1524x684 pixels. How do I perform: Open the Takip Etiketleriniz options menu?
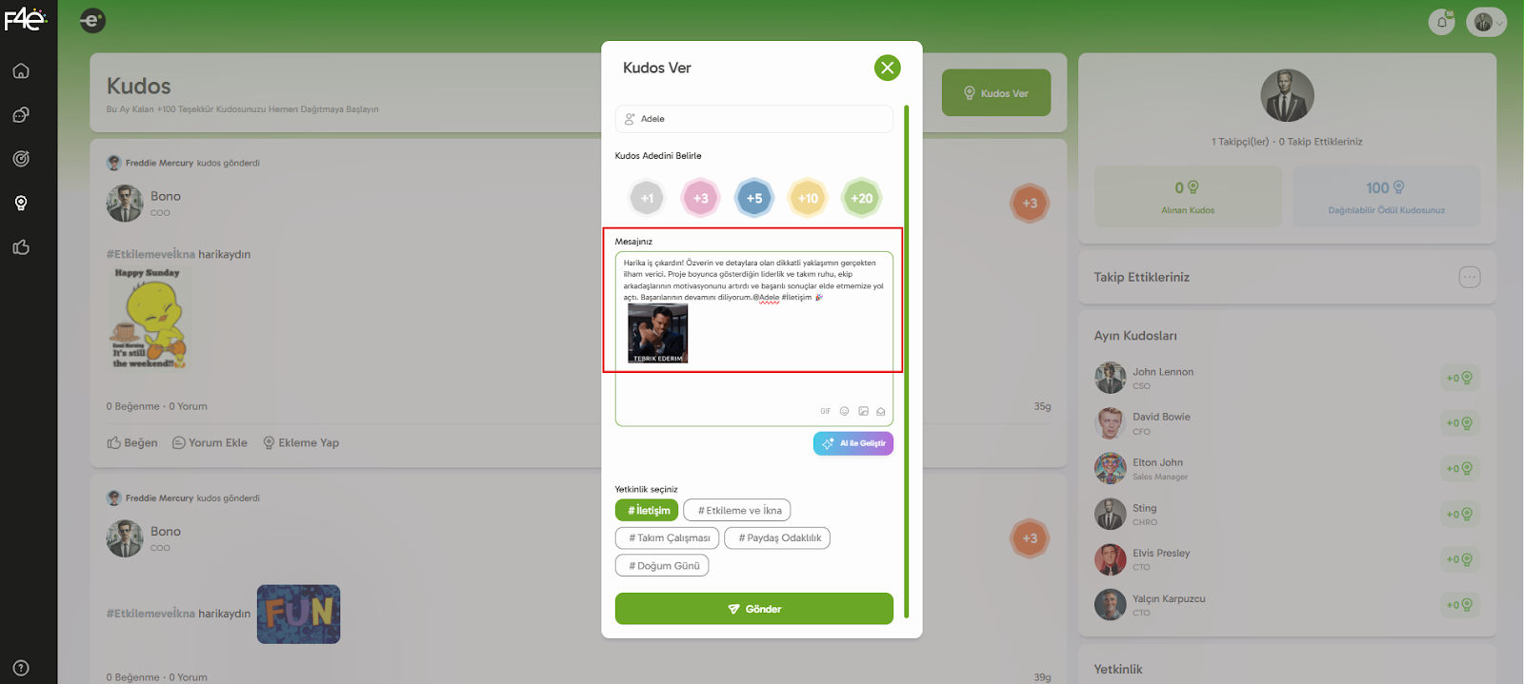(x=1470, y=277)
